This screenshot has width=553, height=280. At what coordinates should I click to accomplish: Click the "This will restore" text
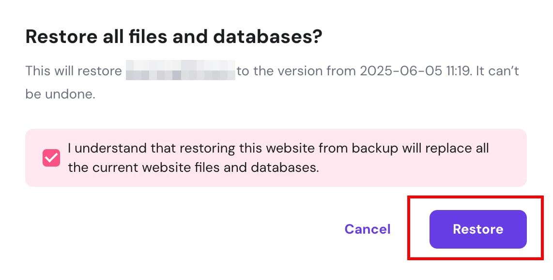pyautogui.click(x=74, y=71)
